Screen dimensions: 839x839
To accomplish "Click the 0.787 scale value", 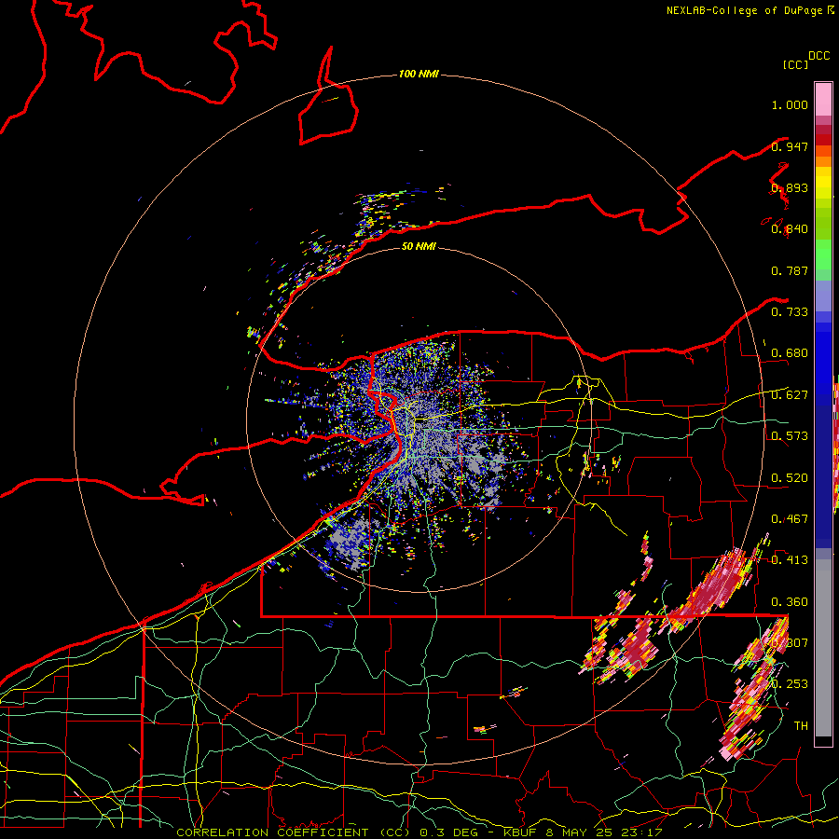I will [x=790, y=270].
